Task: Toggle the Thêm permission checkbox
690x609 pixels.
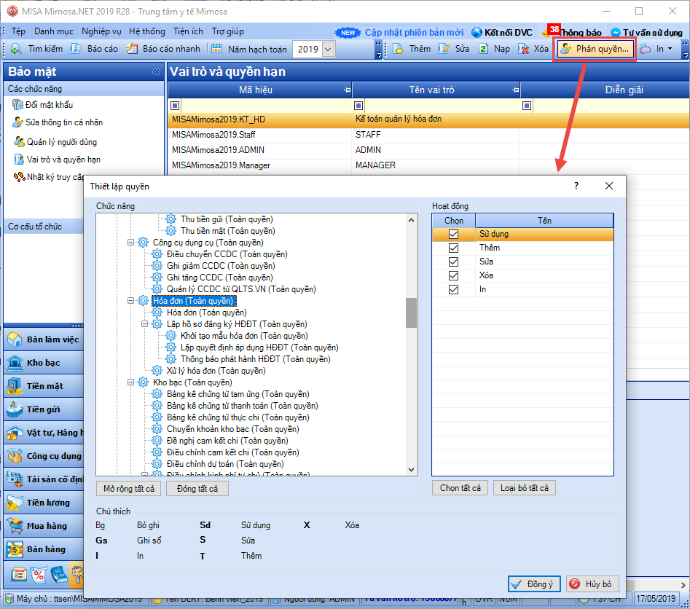Action: pyautogui.click(x=453, y=248)
